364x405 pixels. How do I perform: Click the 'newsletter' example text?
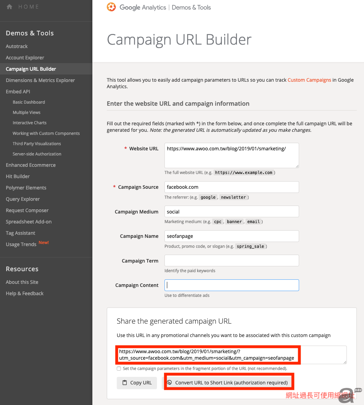click(233, 197)
